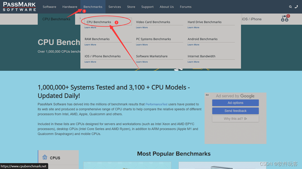Open the Hardware menu
Viewport: 302px width, 169px height.
70,7
